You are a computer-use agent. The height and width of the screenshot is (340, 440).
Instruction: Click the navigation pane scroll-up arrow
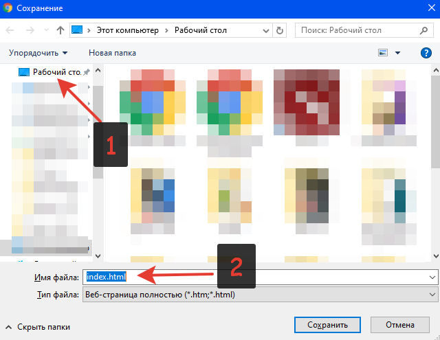pyautogui.click(x=98, y=70)
